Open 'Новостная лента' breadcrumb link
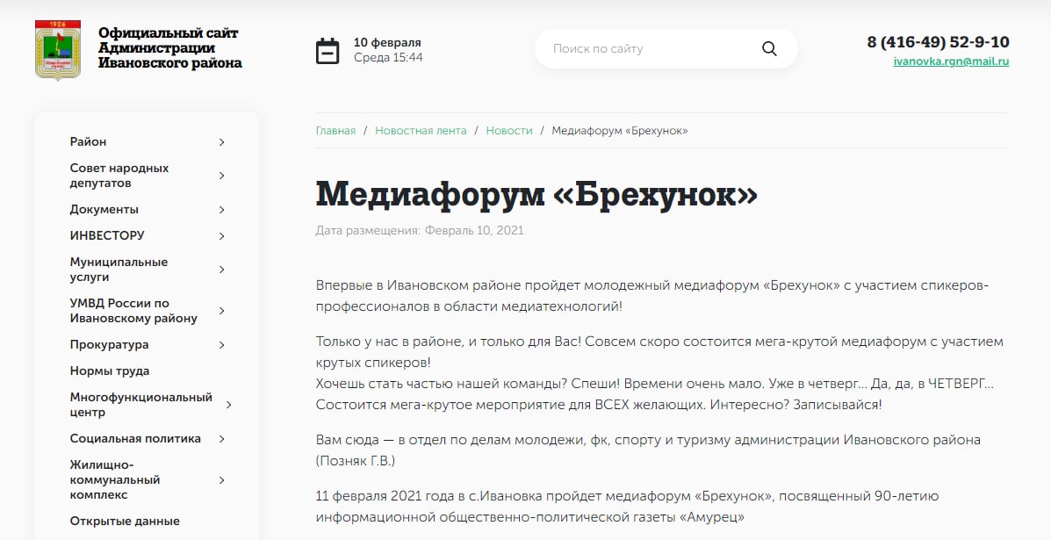Screen dimensions: 1051x540 point(421,131)
